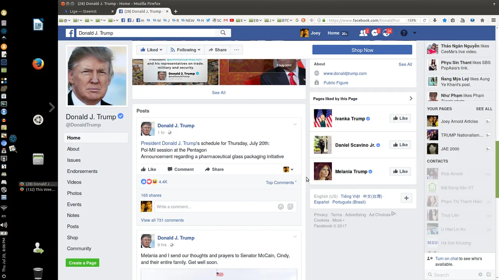The width and height of the screenshot is (499, 280).
Task: Open Firefox downloads arrow icon
Action: (435, 20)
